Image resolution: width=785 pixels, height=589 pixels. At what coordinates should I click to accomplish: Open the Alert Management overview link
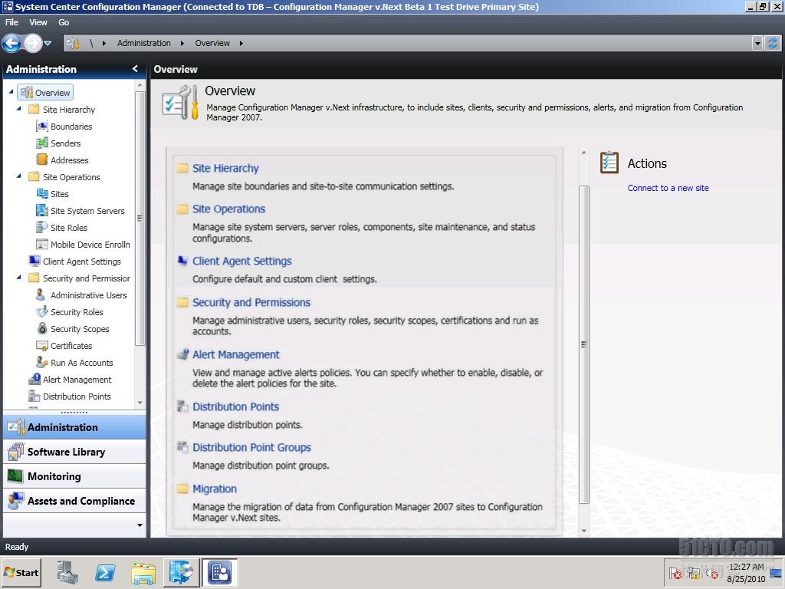click(x=236, y=354)
